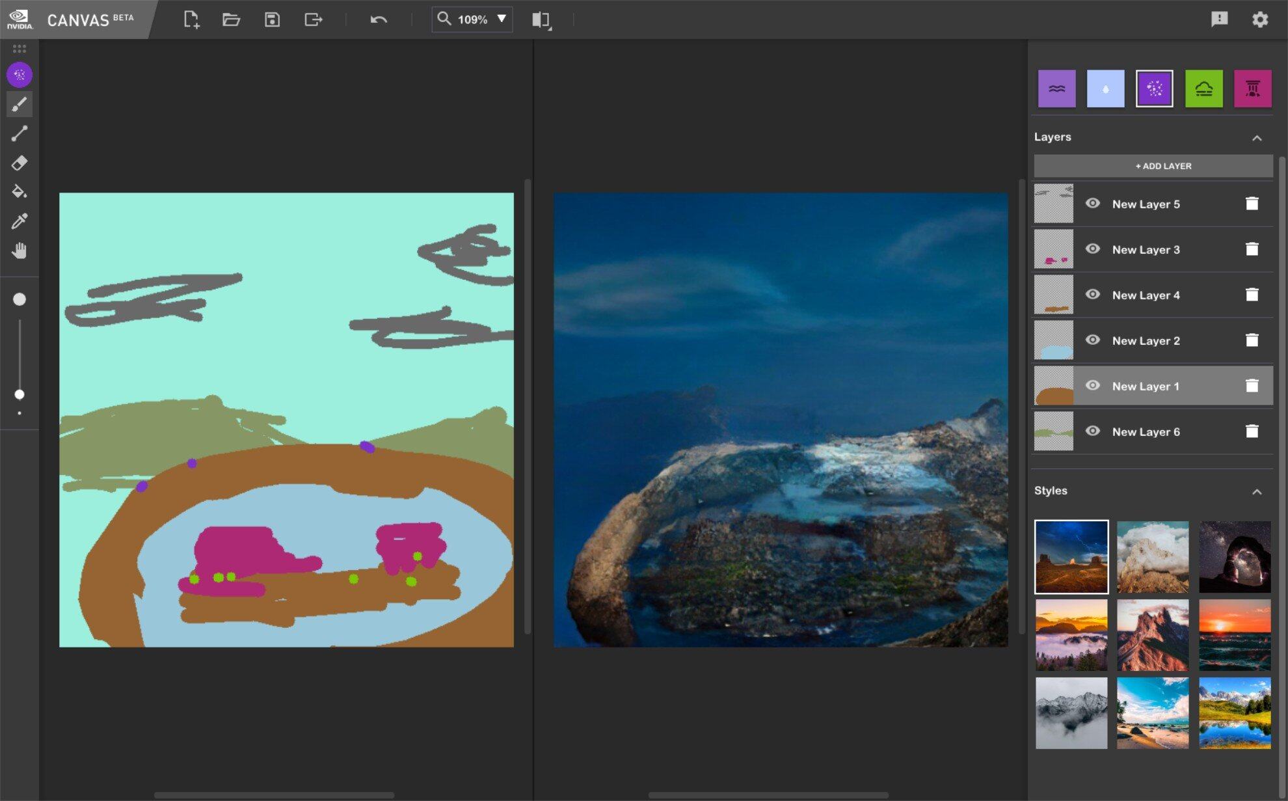Select the Hand pan tool
This screenshot has width=1288, height=801.
(x=20, y=251)
